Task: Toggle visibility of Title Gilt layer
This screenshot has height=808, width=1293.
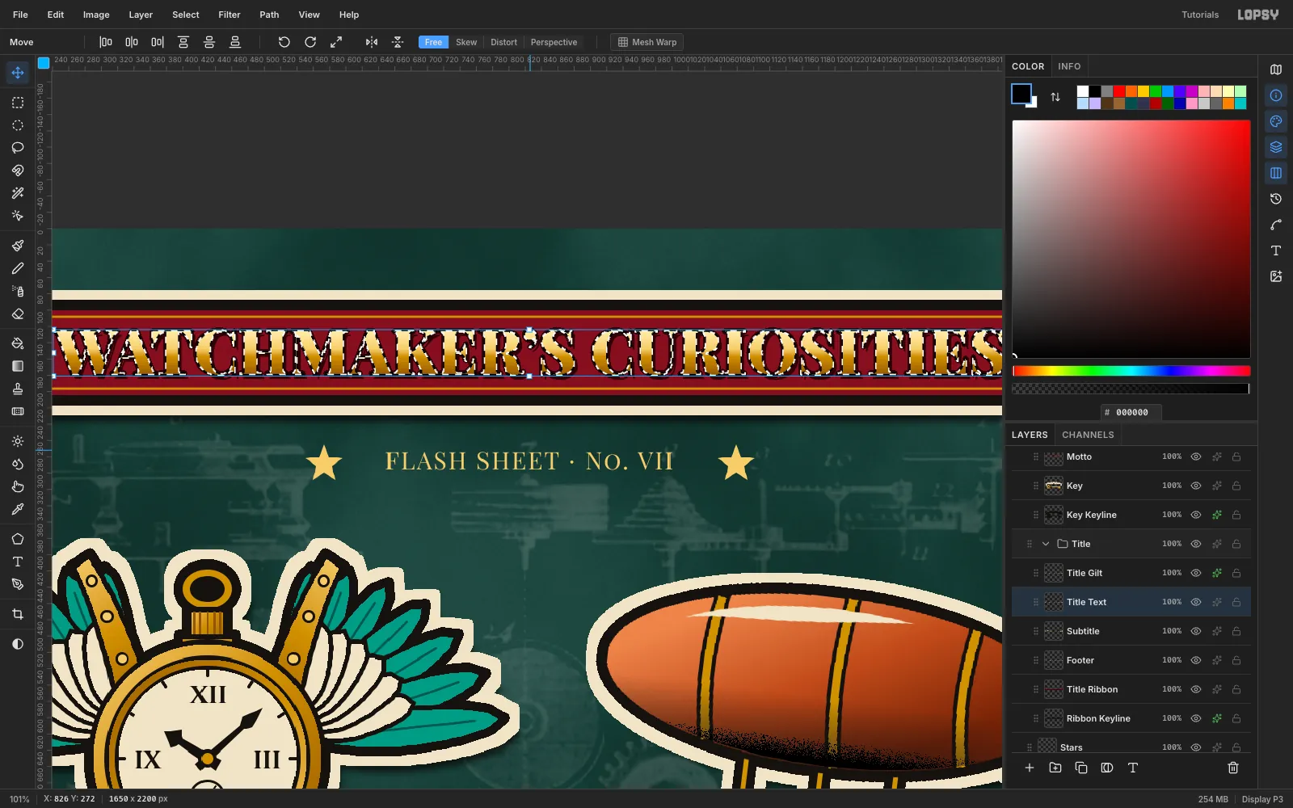Action: tap(1196, 573)
